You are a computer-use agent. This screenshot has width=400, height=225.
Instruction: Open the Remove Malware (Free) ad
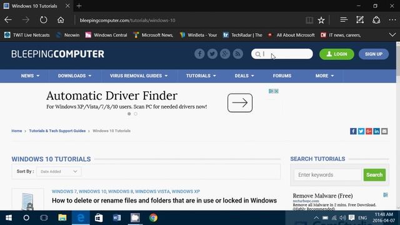[322, 196]
